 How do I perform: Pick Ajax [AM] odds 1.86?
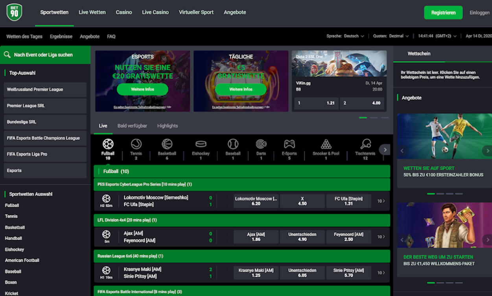[x=256, y=237]
